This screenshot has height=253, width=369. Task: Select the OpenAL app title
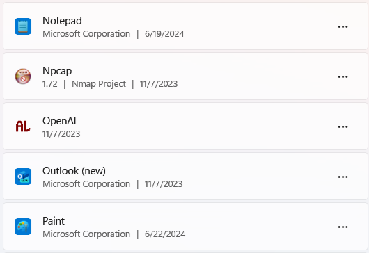point(61,121)
